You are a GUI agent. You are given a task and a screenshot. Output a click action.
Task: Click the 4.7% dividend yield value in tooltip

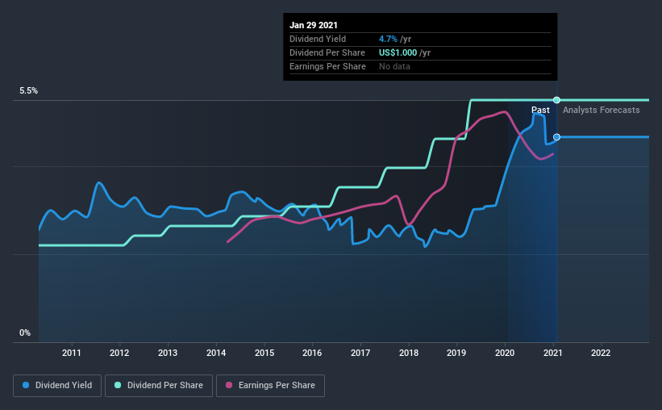click(388, 39)
